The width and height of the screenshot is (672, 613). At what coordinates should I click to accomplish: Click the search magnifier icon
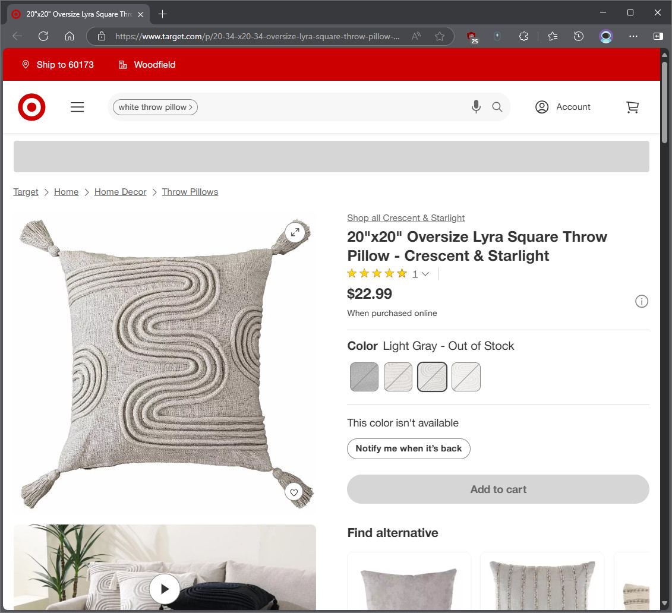point(497,107)
